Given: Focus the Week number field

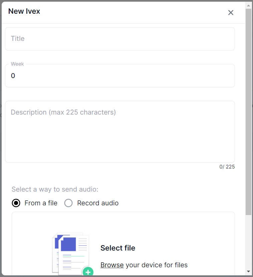Looking at the screenshot, I should click(120, 76).
